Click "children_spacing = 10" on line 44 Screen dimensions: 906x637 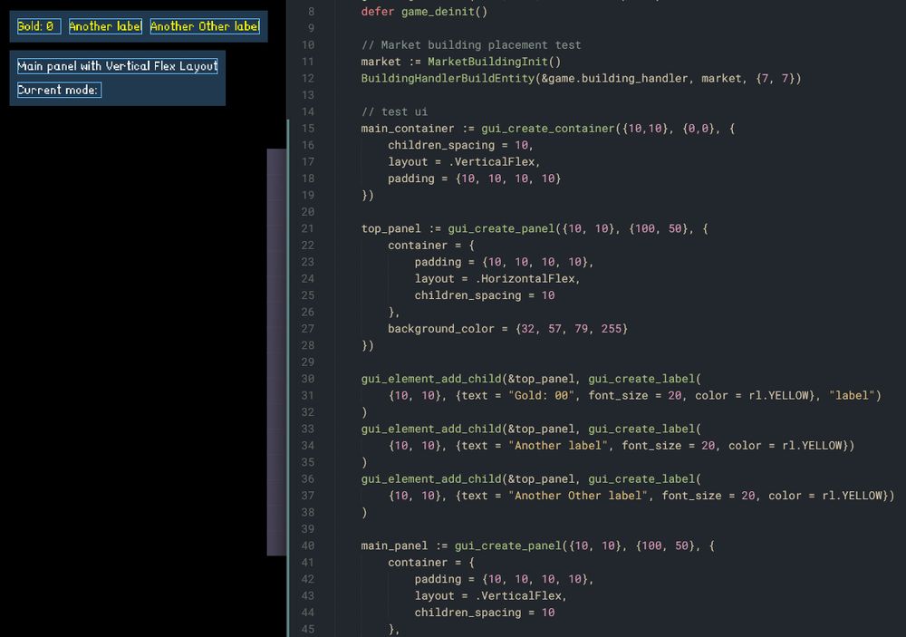tap(484, 613)
